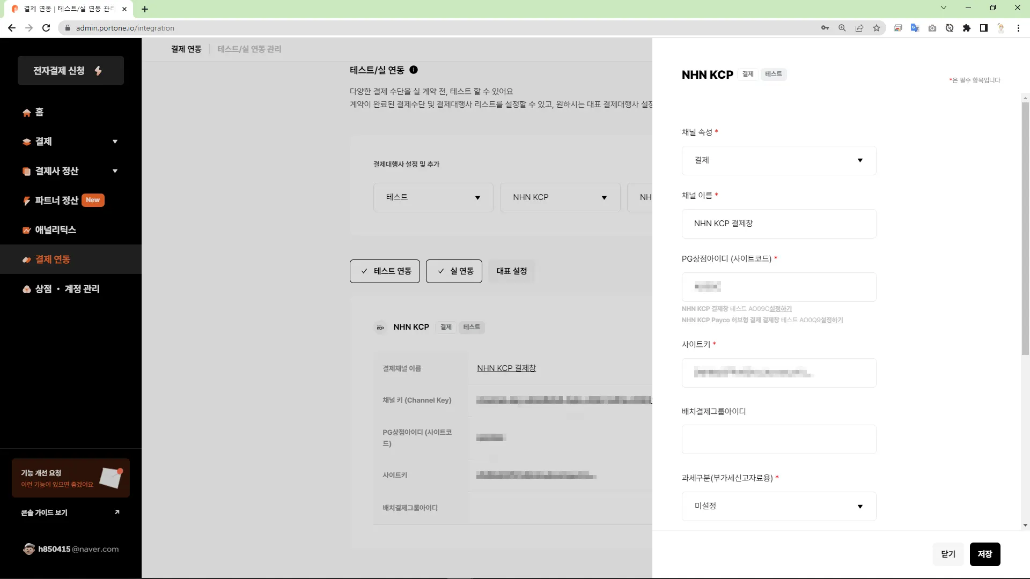Click NHN KCP 결제창 channel name link
The height and width of the screenshot is (579, 1030).
pyautogui.click(x=506, y=368)
